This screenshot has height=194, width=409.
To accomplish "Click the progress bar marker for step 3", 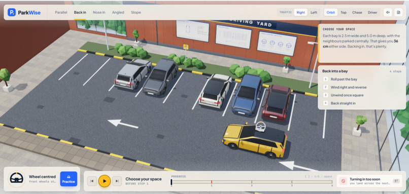I will (292, 182).
